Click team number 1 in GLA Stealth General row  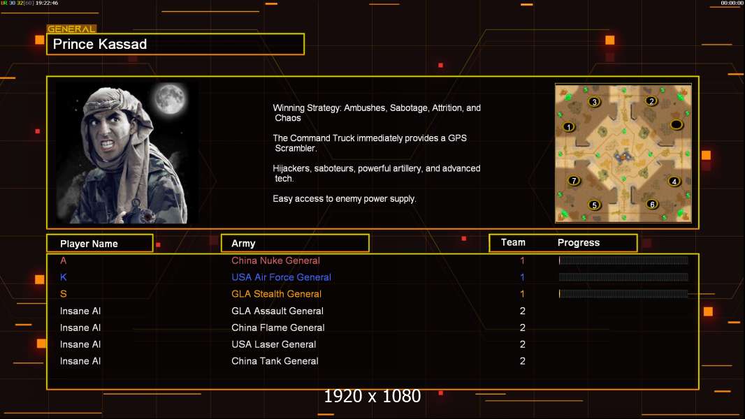(x=522, y=294)
